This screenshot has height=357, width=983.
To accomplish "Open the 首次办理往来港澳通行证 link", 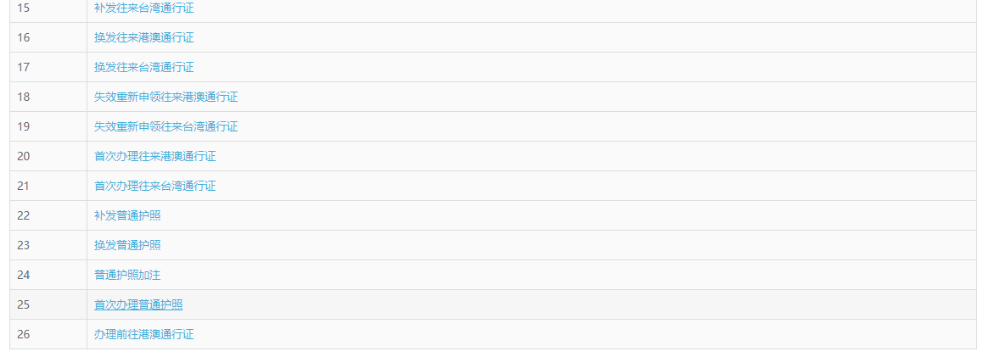I will [x=154, y=156].
